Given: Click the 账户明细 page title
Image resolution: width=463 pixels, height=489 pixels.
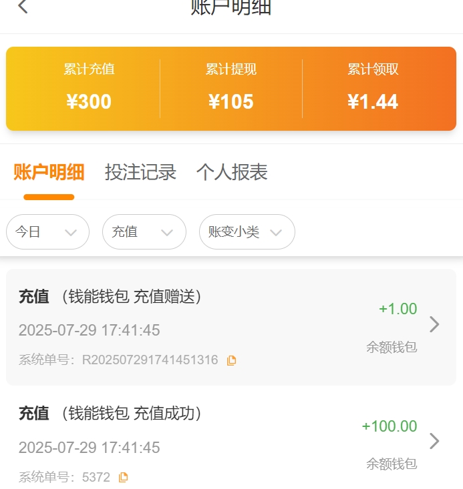Looking at the screenshot, I should (x=231, y=7).
